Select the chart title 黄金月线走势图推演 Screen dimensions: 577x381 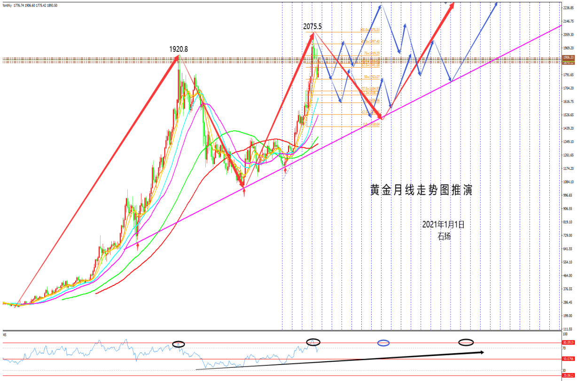tap(421, 190)
